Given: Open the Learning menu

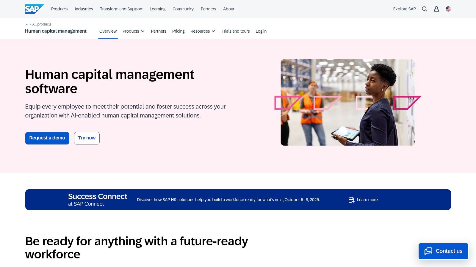Looking at the screenshot, I should (157, 9).
